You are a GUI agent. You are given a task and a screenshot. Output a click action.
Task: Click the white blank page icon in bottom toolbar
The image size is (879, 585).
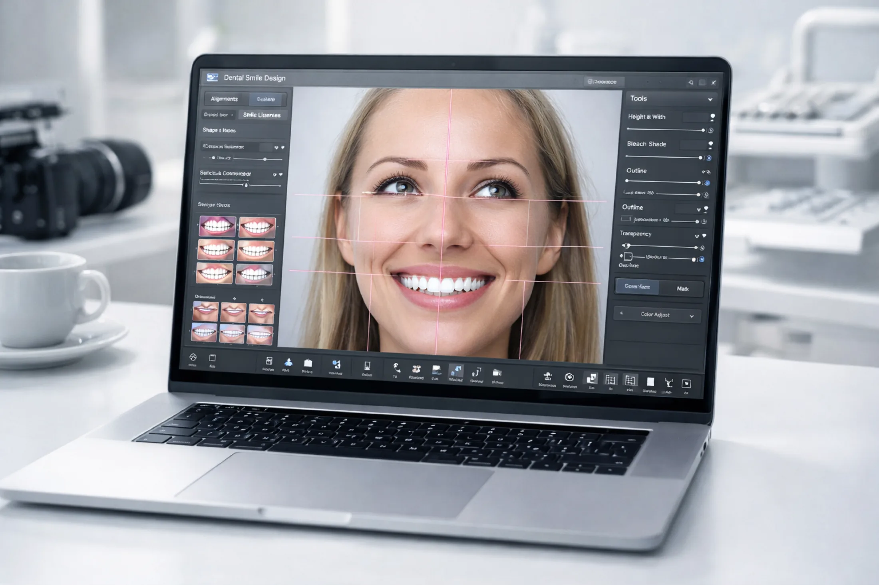pos(650,382)
